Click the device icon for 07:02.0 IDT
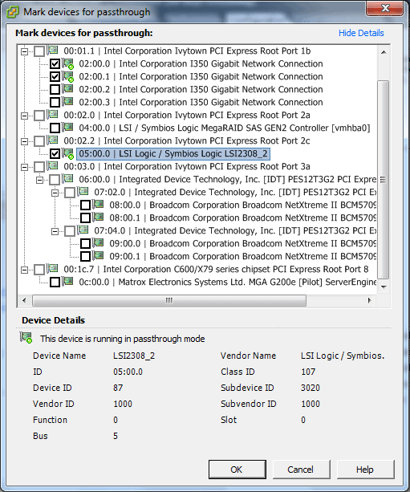The width and height of the screenshot is (410, 492). click(x=83, y=191)
